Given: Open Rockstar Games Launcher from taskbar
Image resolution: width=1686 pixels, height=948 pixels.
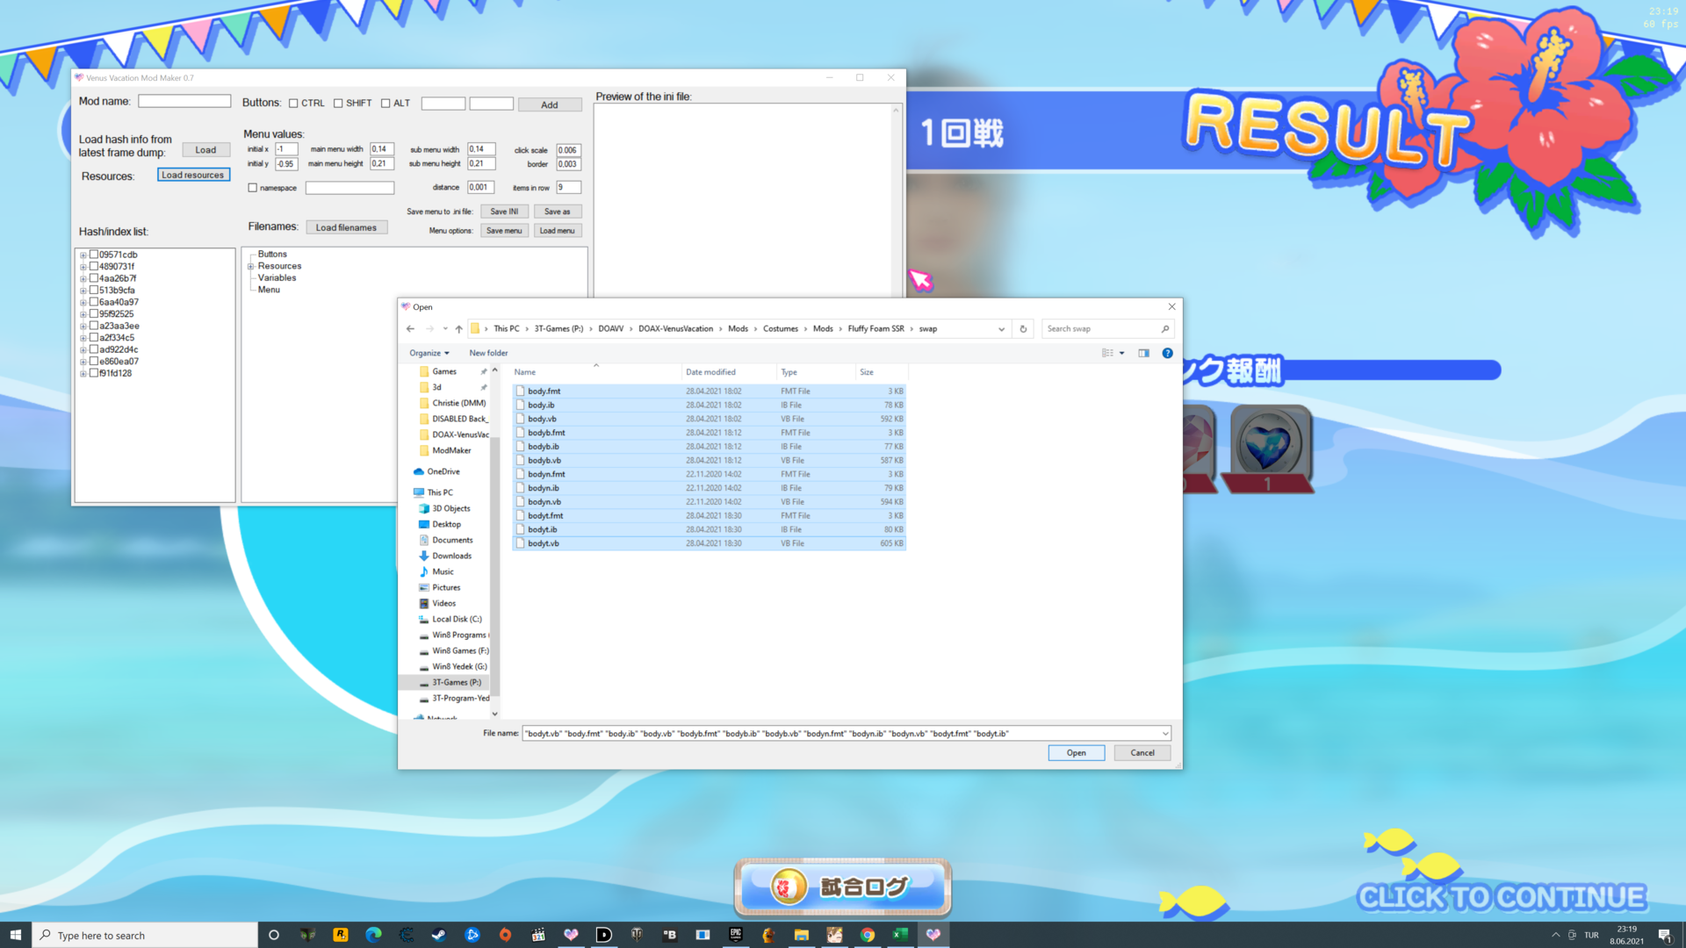Looking at the screenshot, I should [x=340, y=935].
